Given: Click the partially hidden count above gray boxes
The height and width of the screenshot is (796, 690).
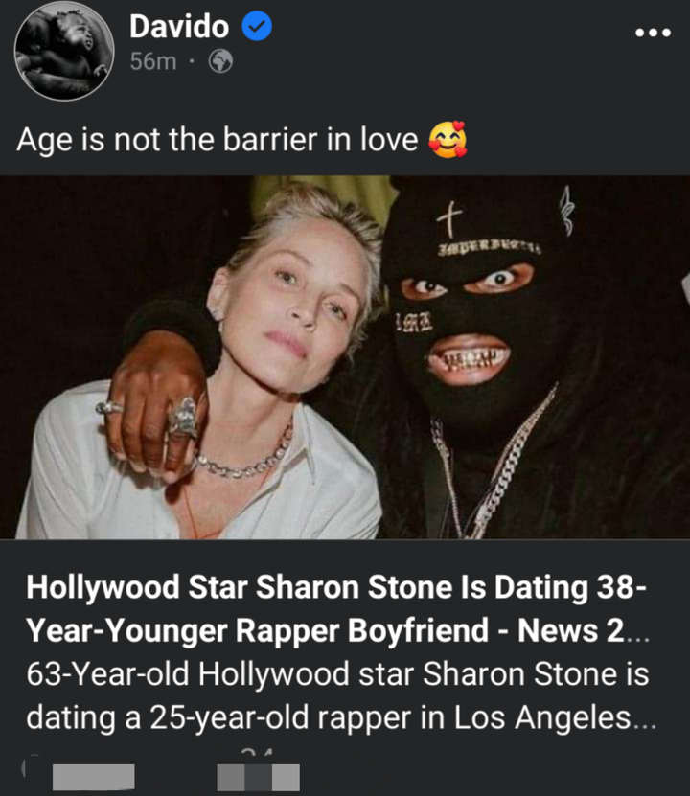Looking at the screenshot, I should click(257, 751).
